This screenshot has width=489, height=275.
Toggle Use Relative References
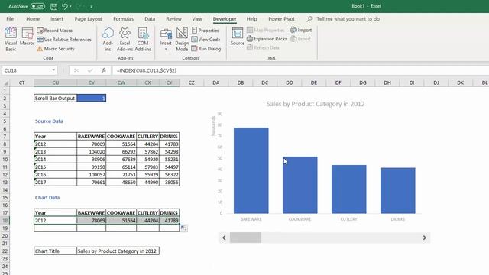(x=64, y=40)
